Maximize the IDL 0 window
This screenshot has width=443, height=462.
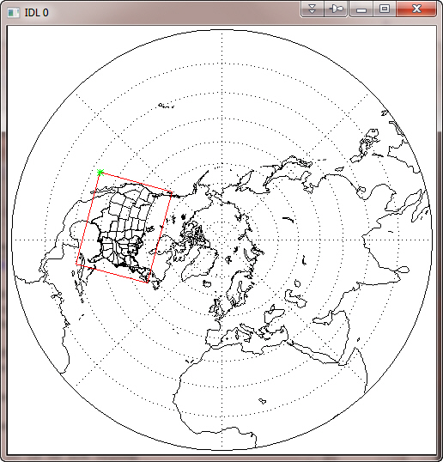385,9
